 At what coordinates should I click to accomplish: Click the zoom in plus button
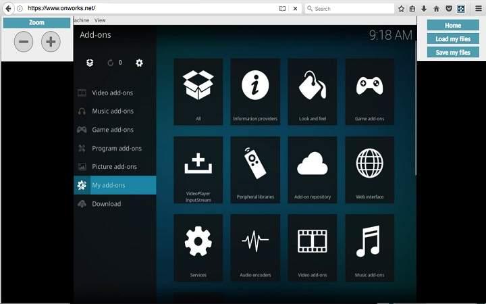[51, 42]
